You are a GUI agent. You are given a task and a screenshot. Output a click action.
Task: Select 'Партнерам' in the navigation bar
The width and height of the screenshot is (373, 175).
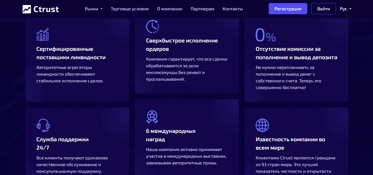[x=202, y=9]
